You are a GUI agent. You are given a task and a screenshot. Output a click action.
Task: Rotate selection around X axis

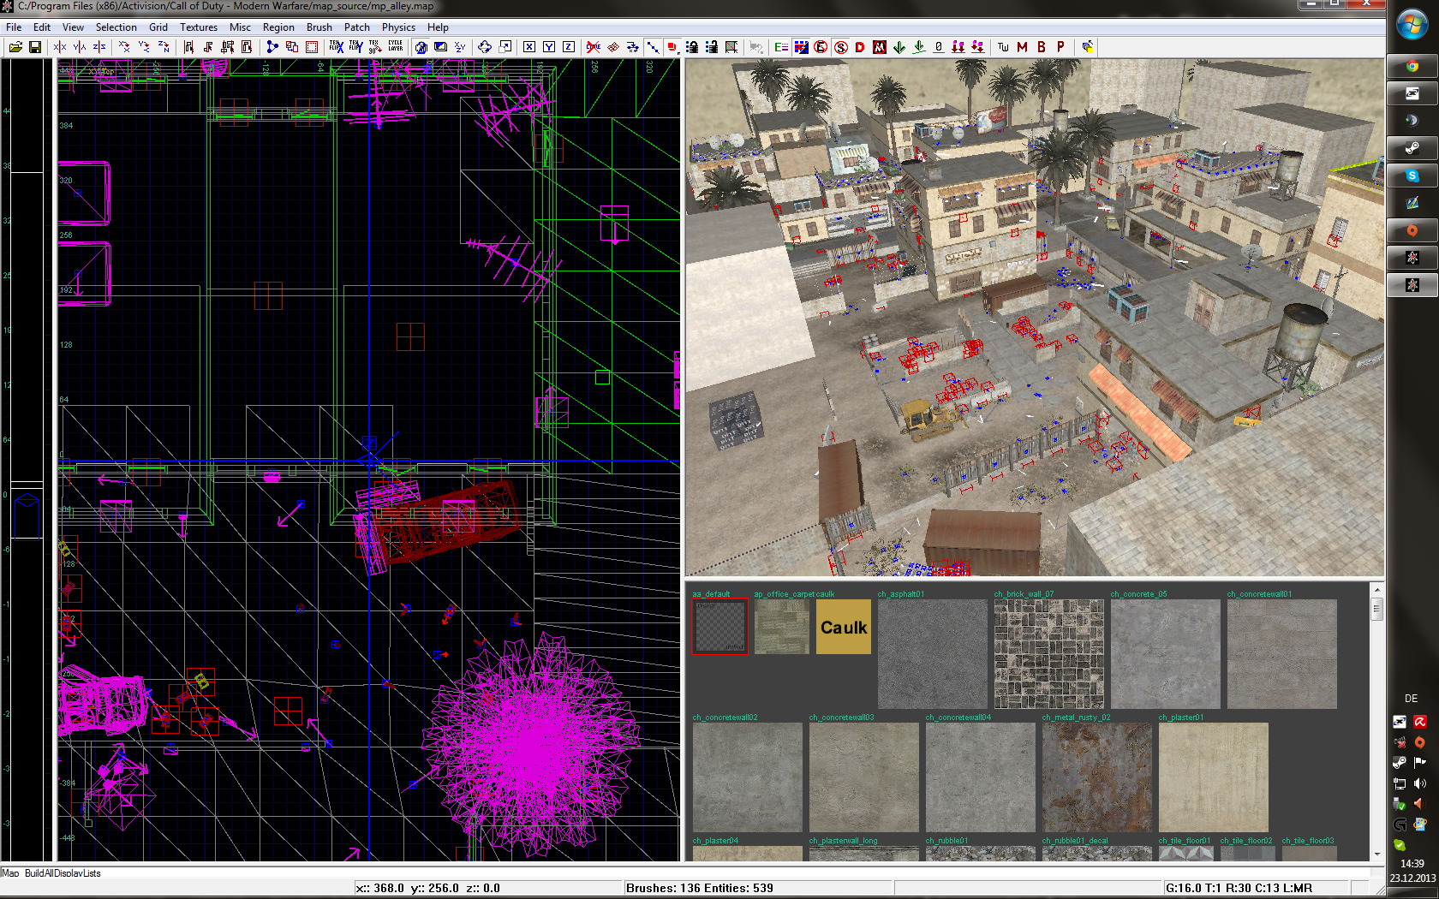tap(124, 47)
